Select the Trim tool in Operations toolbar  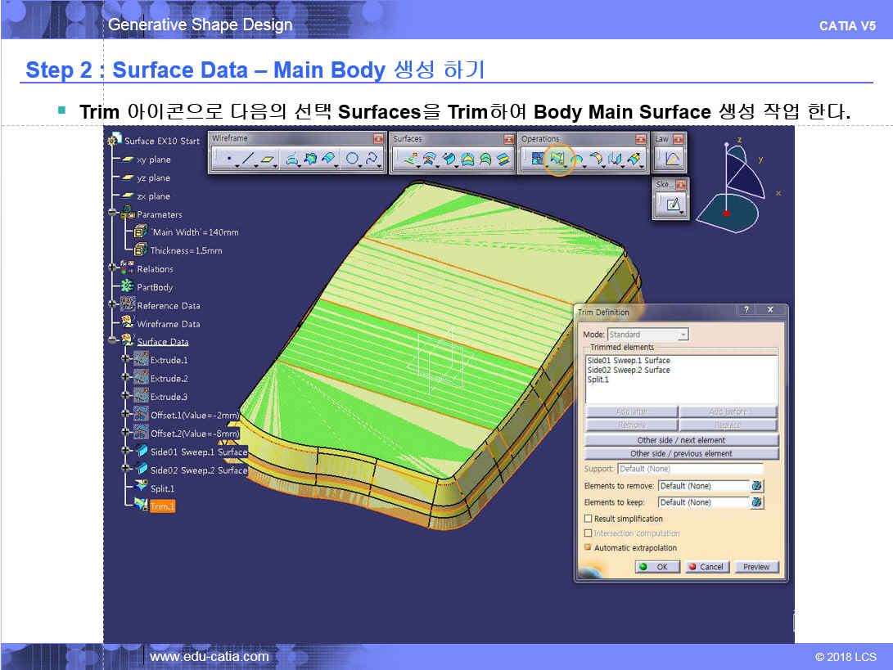tap(559, 160)
